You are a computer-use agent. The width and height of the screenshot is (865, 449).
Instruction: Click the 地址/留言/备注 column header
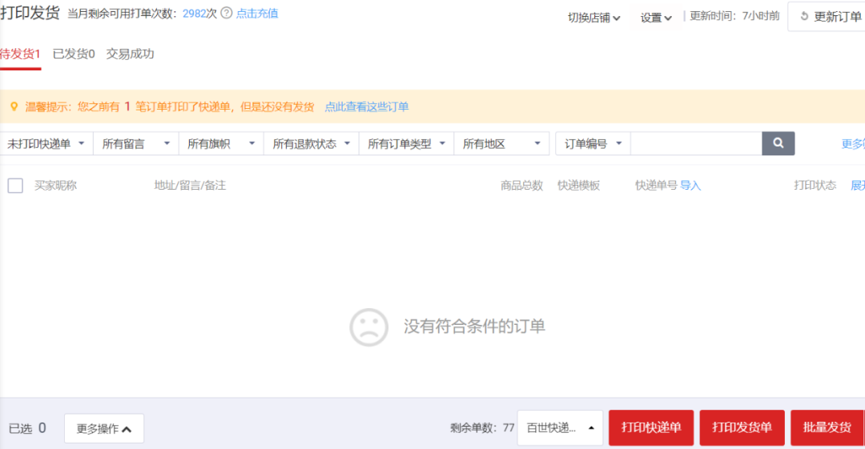pos(191,186)
